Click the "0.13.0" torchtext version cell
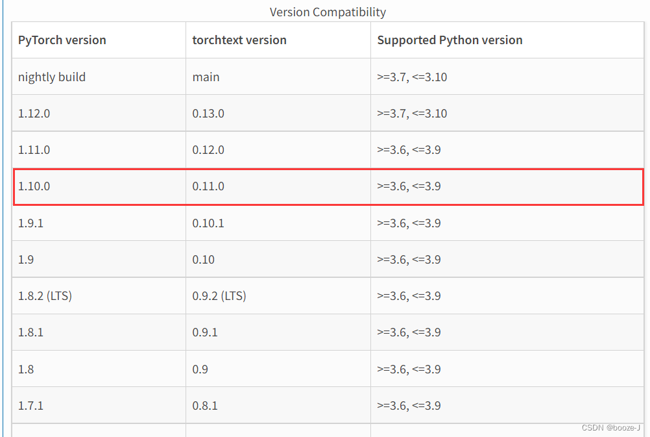Screen dimensions: 650x437 [x=278, y=113]
